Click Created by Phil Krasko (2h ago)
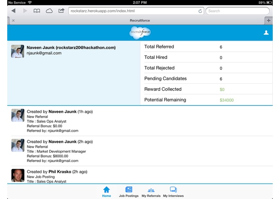The image size is (280, 199). pos(57,172)
